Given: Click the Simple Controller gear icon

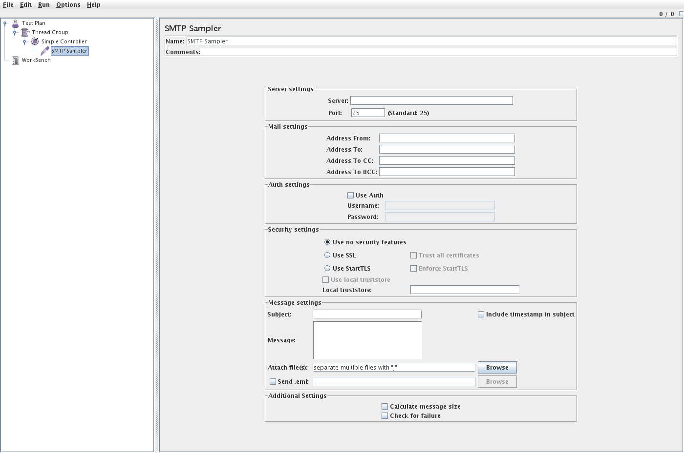Looking at the screenshot, I should pos(34,41).
